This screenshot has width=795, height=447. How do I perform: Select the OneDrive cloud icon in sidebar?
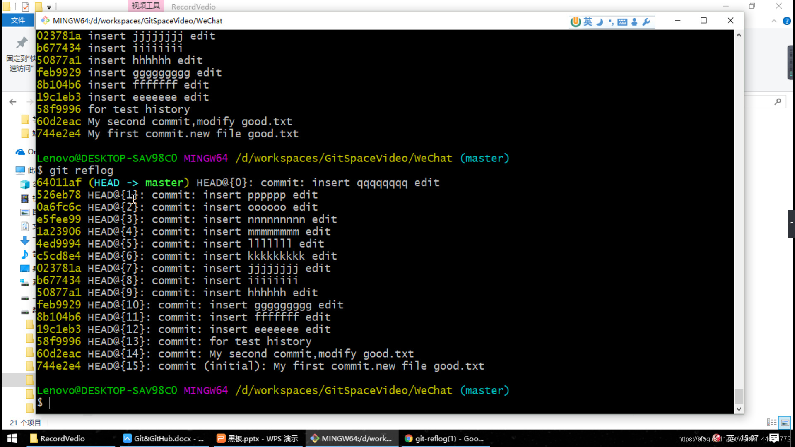tap(20, 152)
